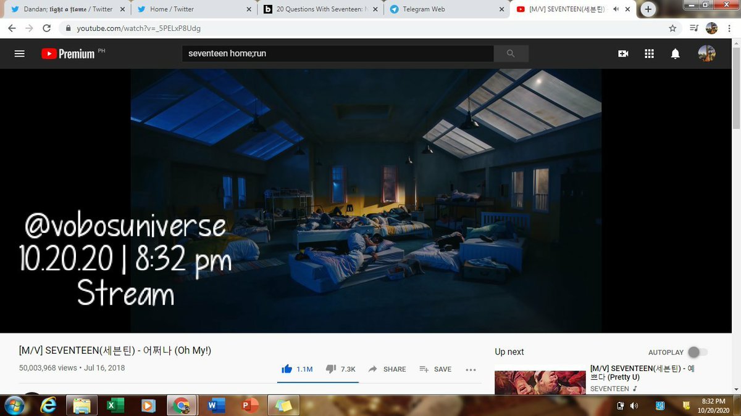Click the 50,003,968 views text
This screenshot has height=416, width=741.
[x=48, y=368]
